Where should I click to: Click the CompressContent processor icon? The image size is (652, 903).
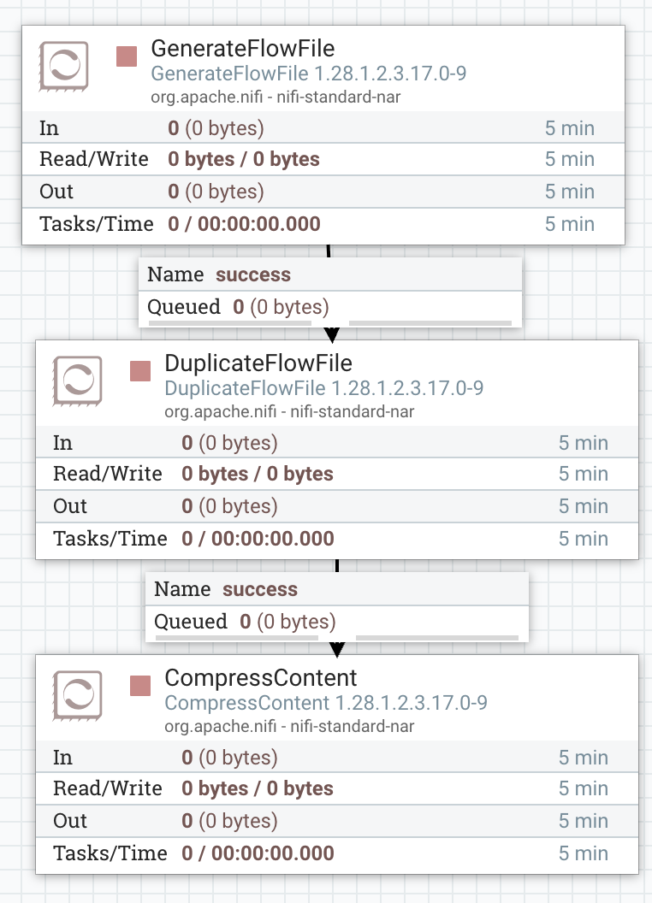coord(76,695)
